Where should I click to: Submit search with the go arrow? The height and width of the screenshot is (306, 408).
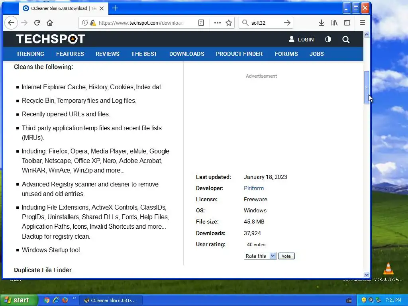point(287,23)
